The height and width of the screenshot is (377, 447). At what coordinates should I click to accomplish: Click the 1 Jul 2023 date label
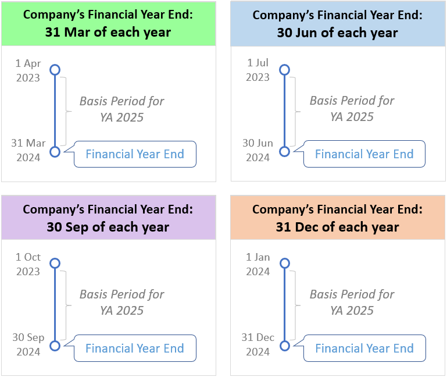click(x=258, y=70)
